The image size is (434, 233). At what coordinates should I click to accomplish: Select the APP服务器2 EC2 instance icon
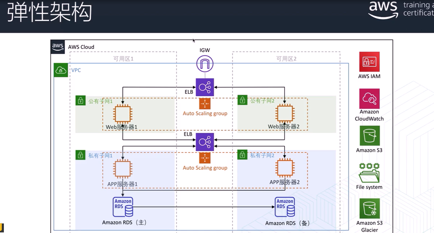click(x=284, y=168)
